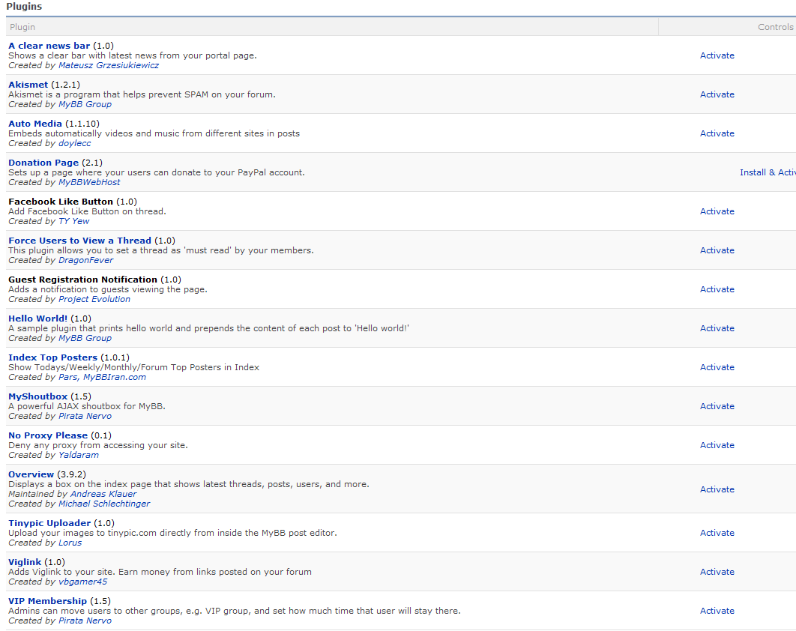Activate the 'A clear news bar' plugin
The height and width of the screenshot is (631, 796).
[x=717, y=55]
